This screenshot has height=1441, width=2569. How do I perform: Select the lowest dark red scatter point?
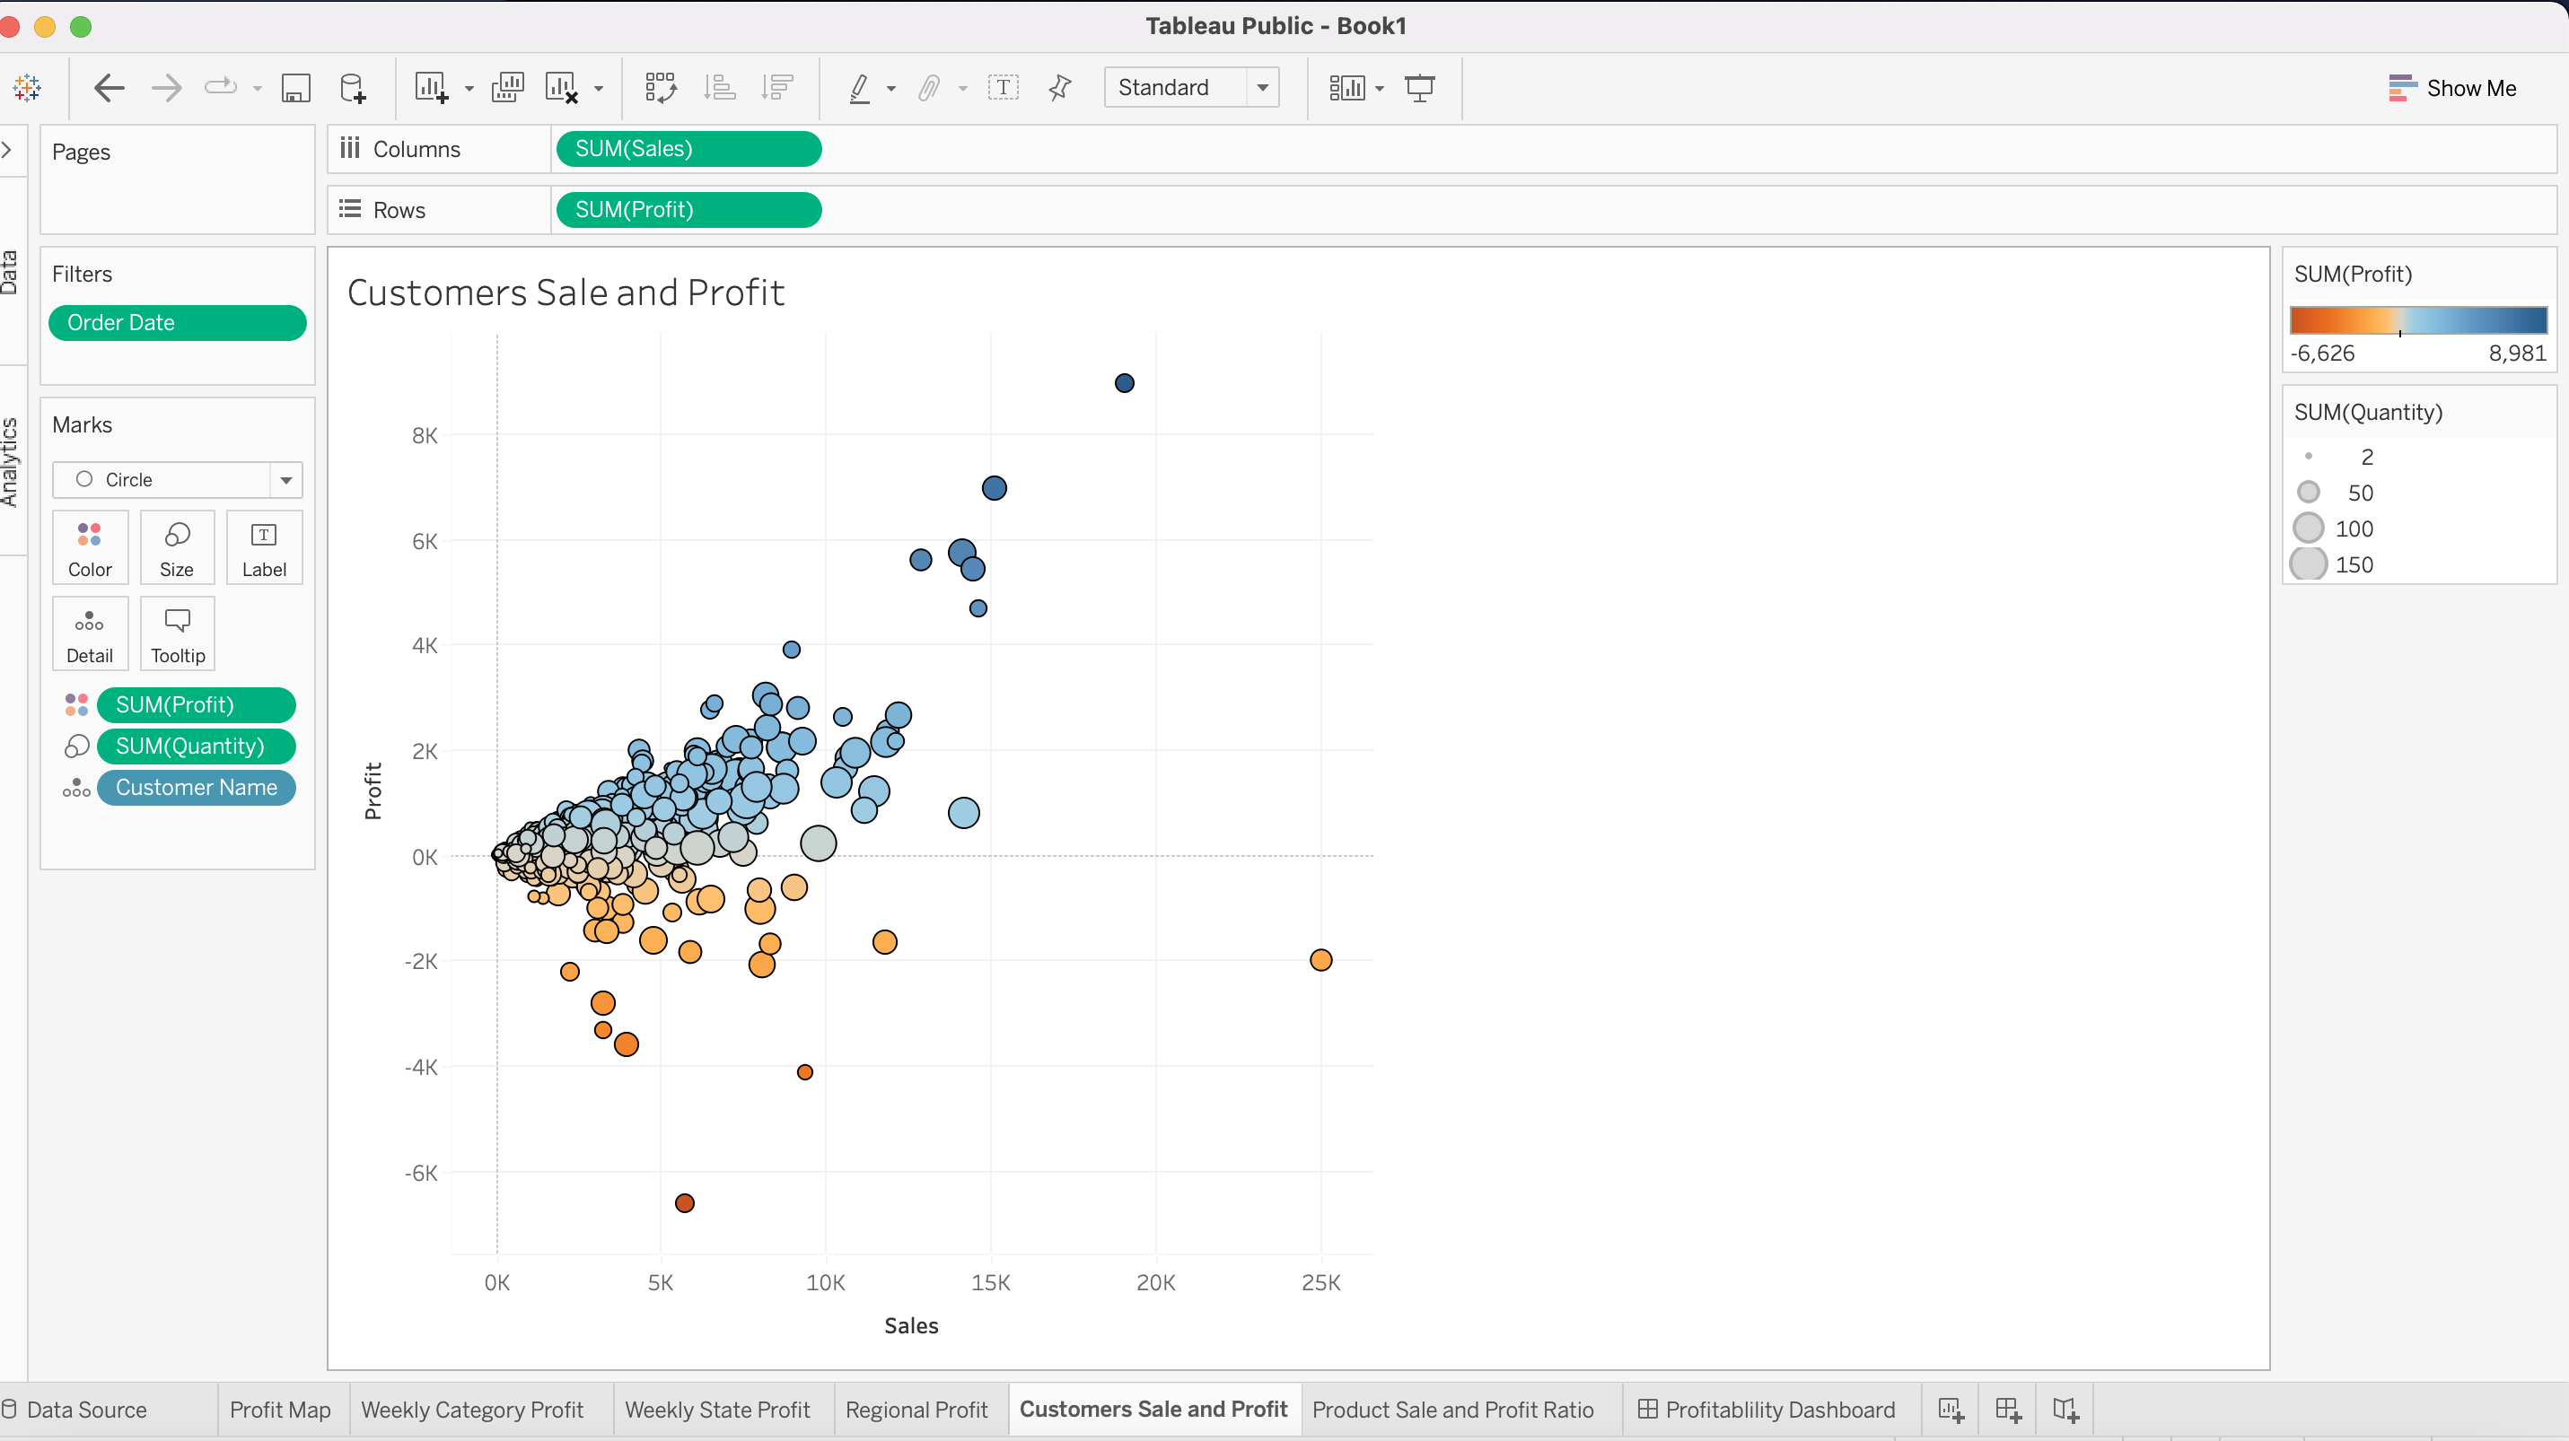point(684,1203)
